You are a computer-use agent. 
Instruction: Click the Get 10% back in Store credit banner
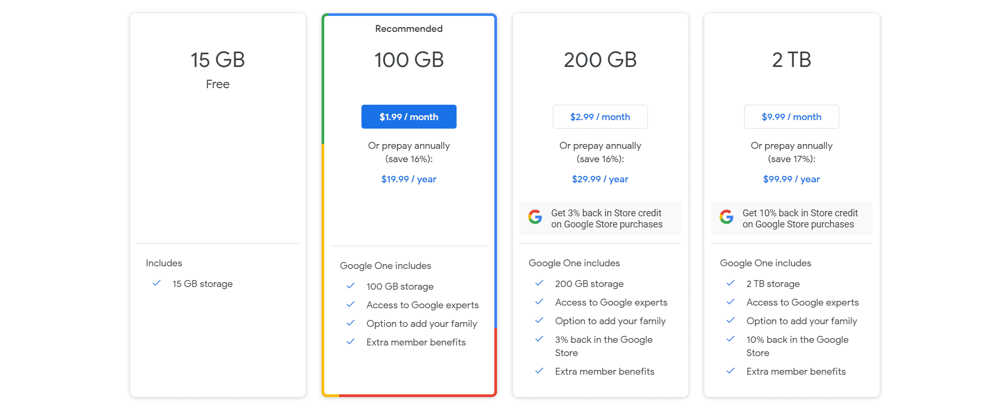tap(791, 218)
